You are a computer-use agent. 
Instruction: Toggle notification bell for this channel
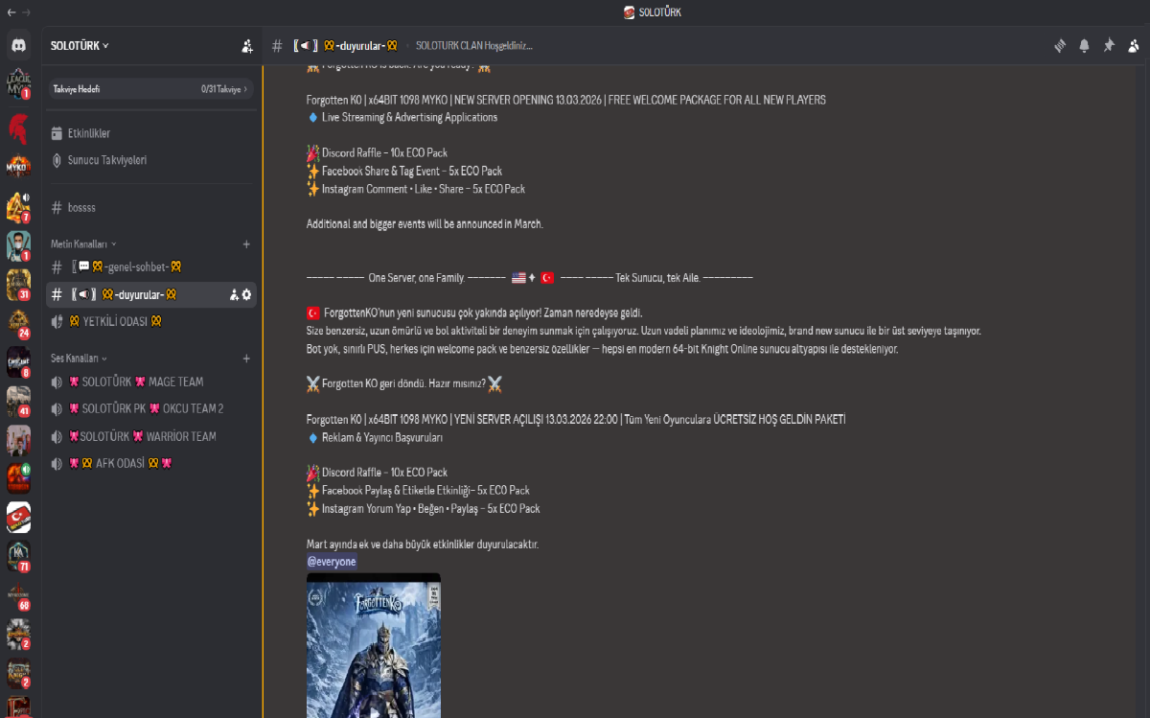1085,45
